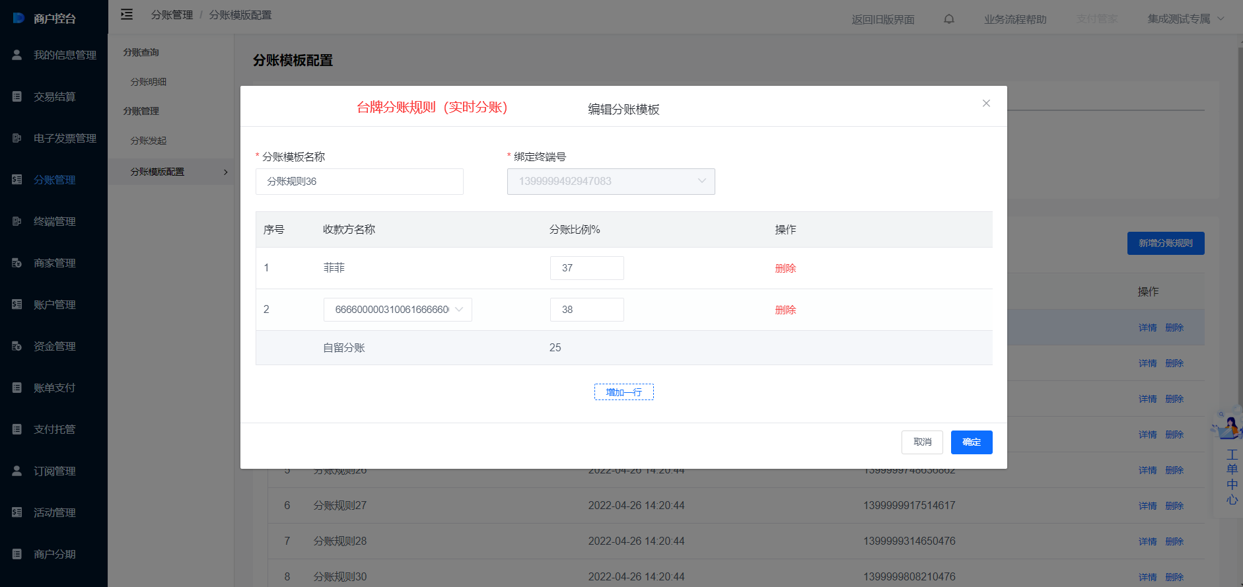Viewport: 1243px width, 587px height.
Task: Click the 支付托管 sidebar icon
Action: (17, 429)
